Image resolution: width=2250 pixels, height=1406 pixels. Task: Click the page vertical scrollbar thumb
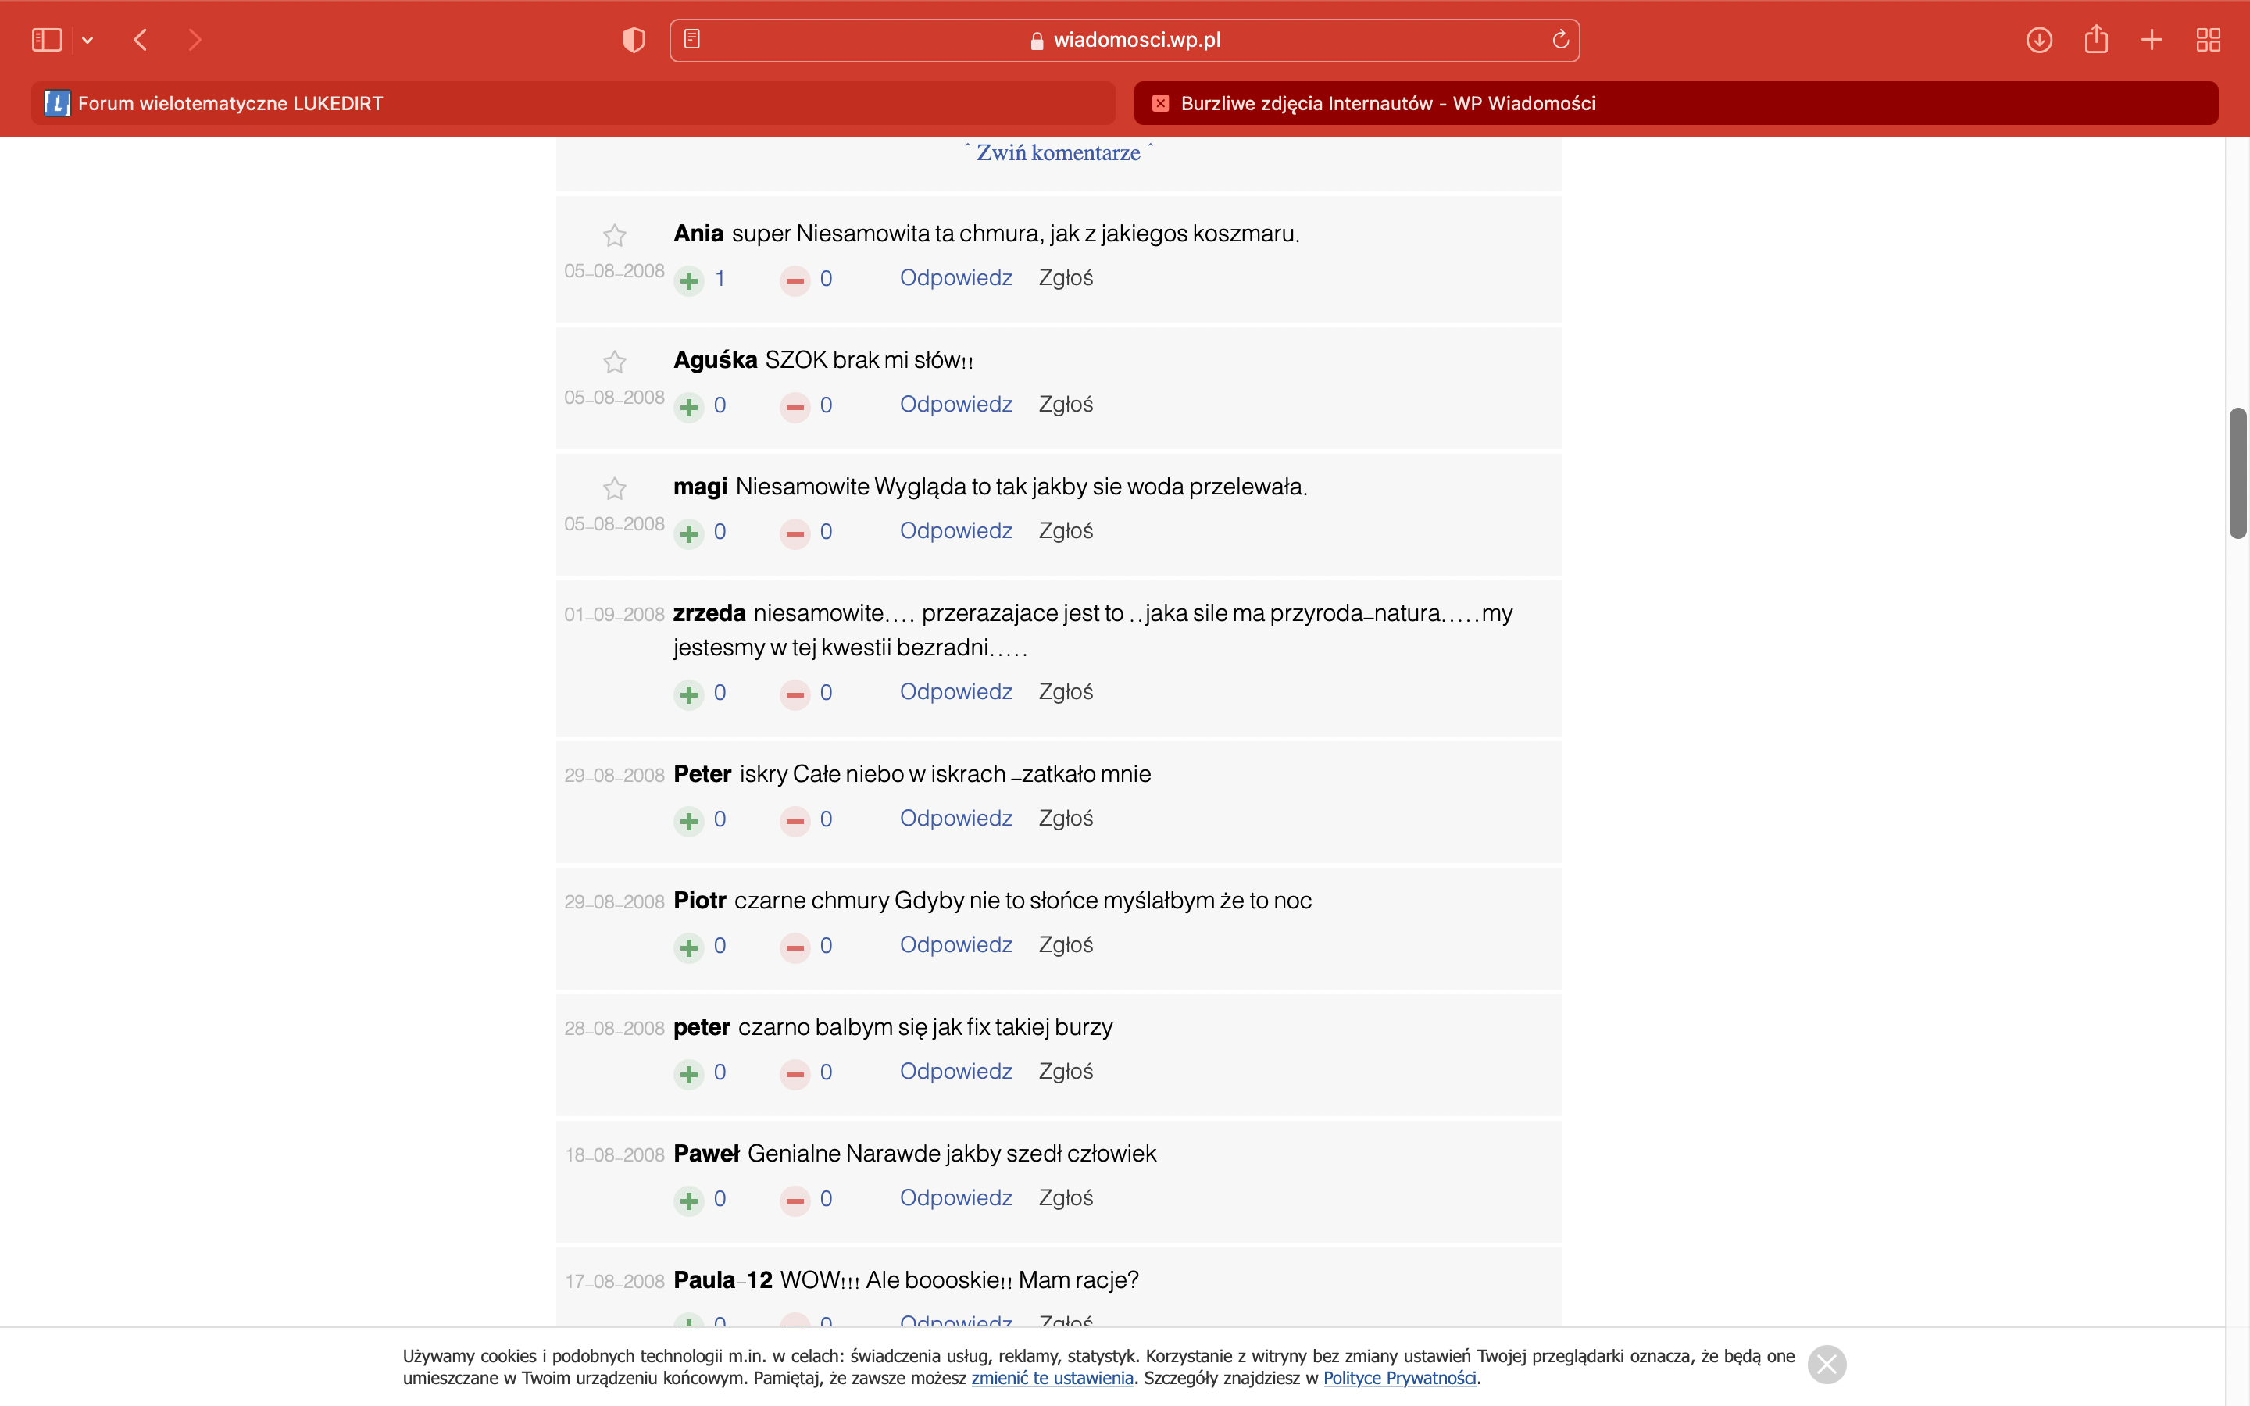(2237, 473)
